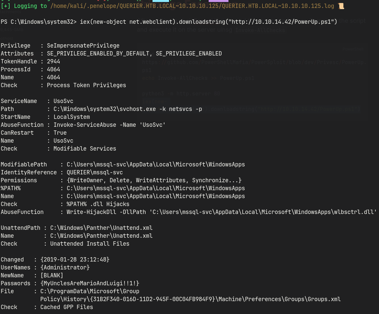Select 'C:\ProgramData\Microsoft\Group' file path start
The width and height of the screenshot is (379, 314).
tap(90, 291)
